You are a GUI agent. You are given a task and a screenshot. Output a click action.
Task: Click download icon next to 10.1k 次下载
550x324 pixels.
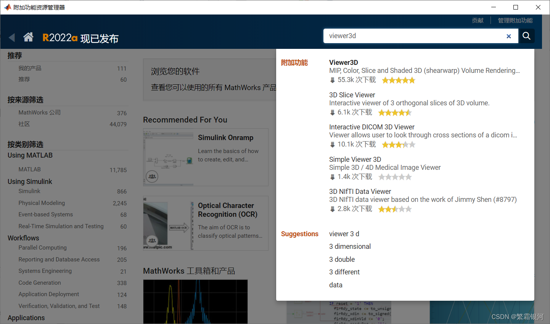pos(332,145)
